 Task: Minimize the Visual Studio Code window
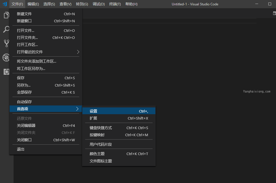(257, 4)
